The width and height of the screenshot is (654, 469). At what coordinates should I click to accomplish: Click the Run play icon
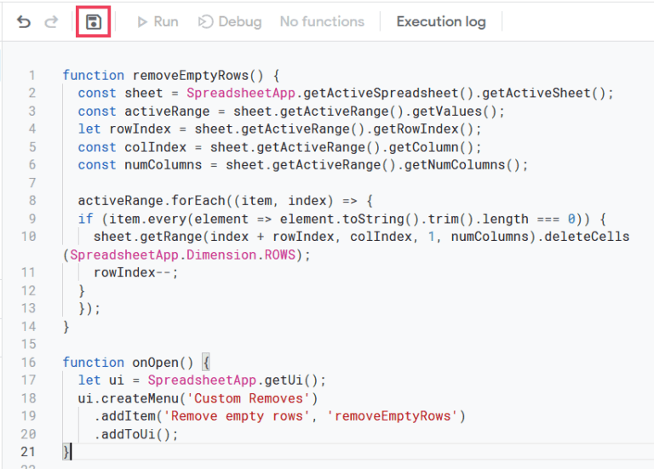(142, 21)
